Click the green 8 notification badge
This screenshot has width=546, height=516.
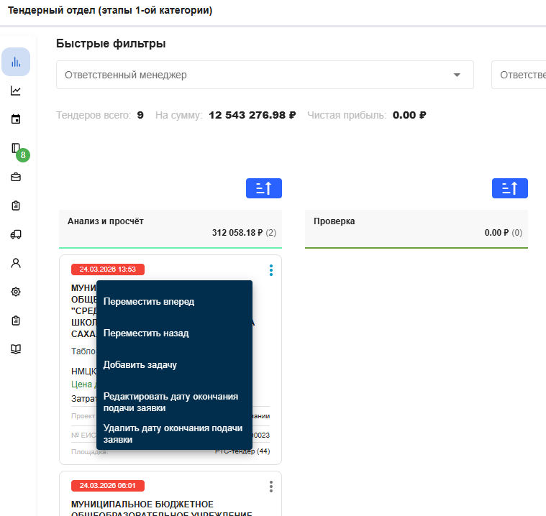point(23,155)
